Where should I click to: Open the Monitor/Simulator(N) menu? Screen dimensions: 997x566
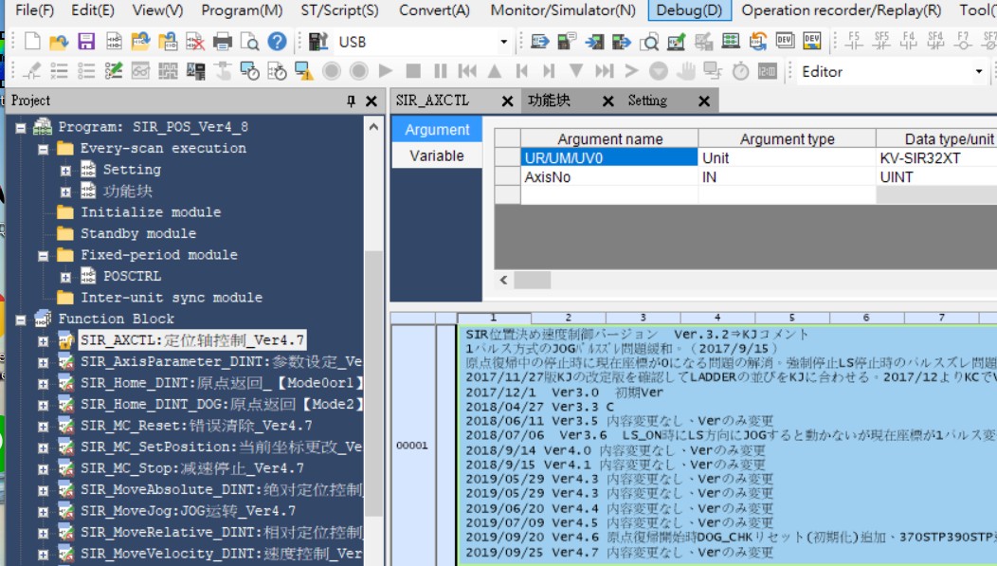562,10
